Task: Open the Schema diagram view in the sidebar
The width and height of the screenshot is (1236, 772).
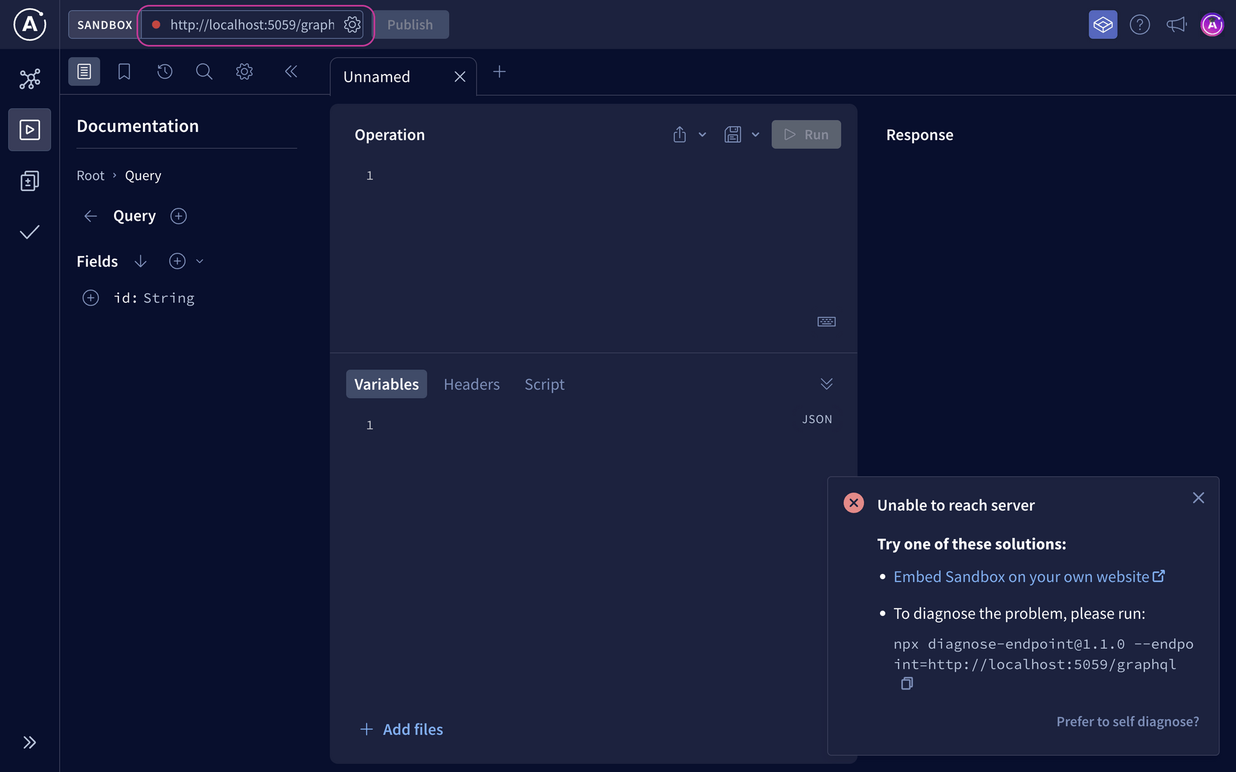Action: [29, 78]
